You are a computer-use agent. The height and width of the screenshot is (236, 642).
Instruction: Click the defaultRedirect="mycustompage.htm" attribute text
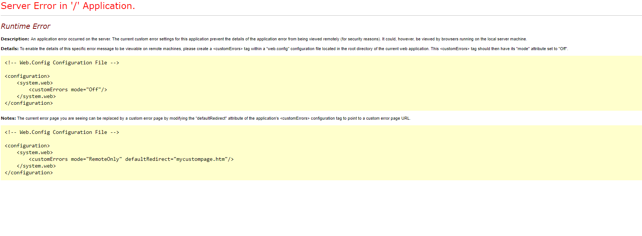click(x=176, y=159)
